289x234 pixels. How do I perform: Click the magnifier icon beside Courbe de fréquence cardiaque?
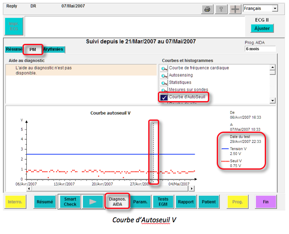click(x=164, y=69)
